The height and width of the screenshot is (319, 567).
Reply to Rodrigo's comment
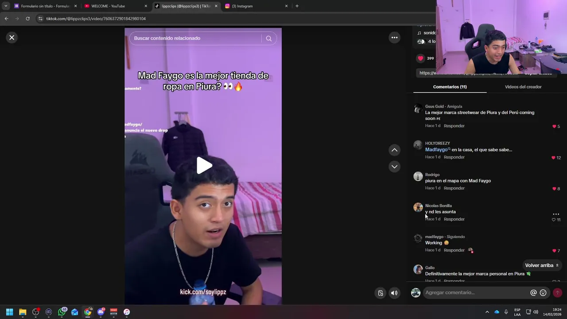454,188
